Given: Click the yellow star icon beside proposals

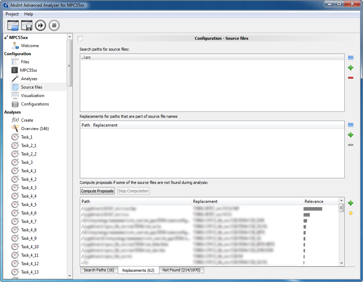Looking at the screenshot, I should [350, 213].
